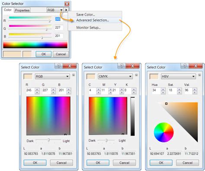Click the small corner icon in HSV dialog

point(199,75)
